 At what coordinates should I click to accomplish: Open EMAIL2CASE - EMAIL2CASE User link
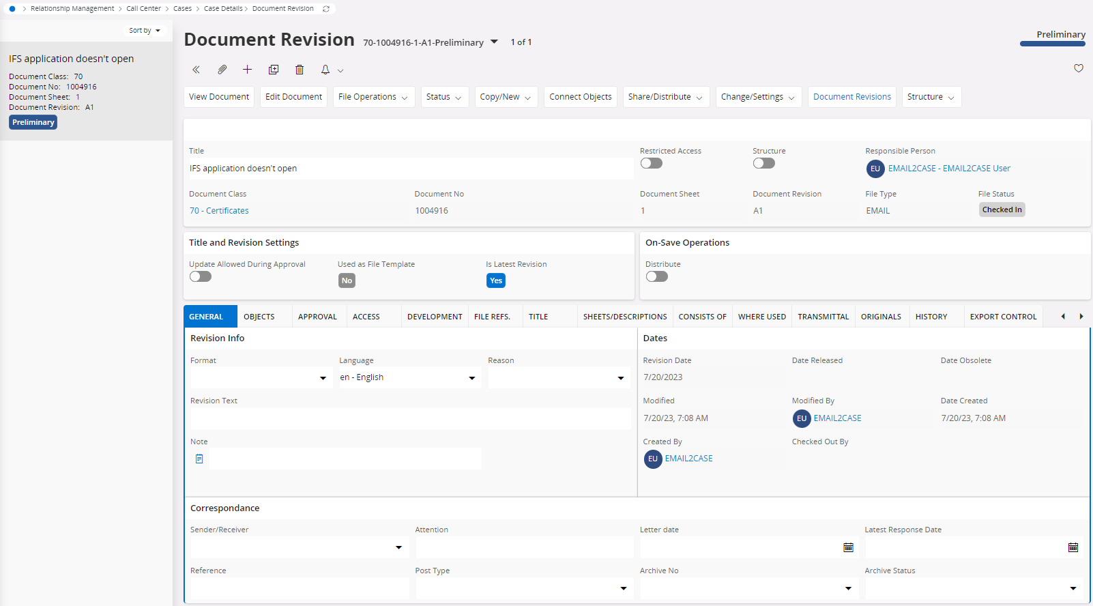pyautogui.click(x=949, y=169)
